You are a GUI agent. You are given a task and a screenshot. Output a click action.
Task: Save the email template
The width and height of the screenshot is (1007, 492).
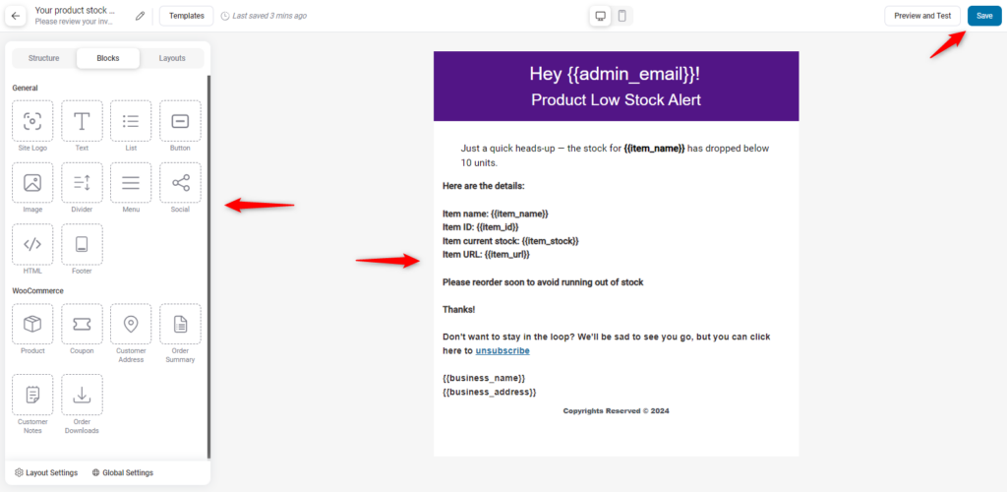pyautogui.click(x=984, y=16)
